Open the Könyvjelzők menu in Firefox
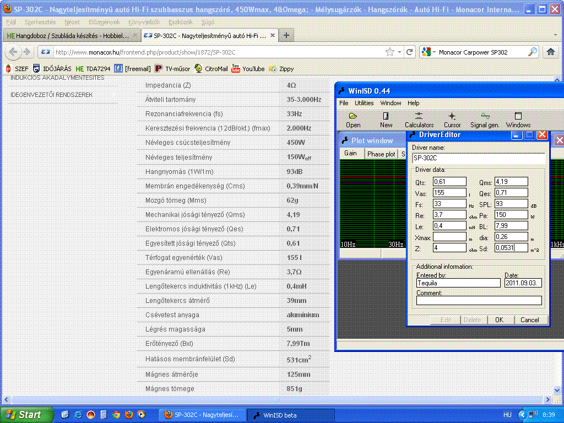Image resolution: width=564 pixels, height=423 pixels. click(x=144, y=22)
